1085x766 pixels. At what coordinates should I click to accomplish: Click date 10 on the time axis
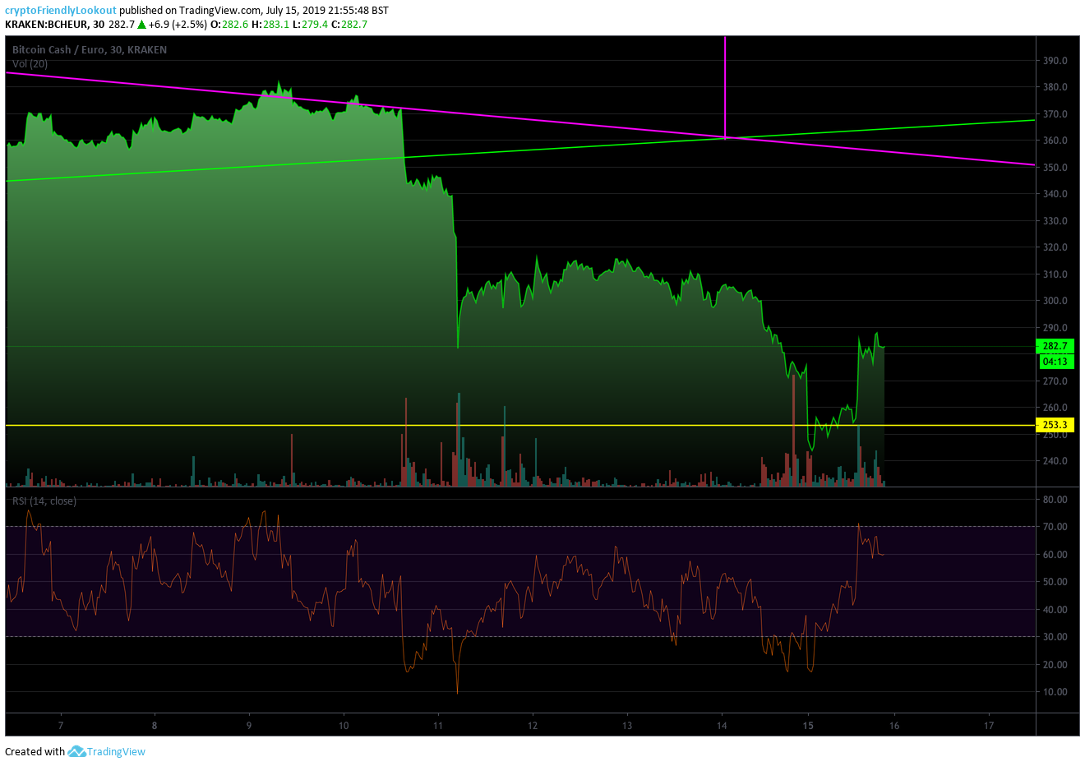(344, 726)
